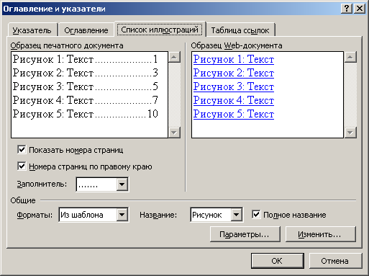This screenshot has height=276, width=369.
Task: Expand the Форматы dropdown list
Action: click(x=122, y=215)
